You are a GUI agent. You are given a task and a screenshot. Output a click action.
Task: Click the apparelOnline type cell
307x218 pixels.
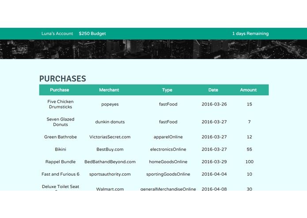pyautogui.click(x=168, y=137)
